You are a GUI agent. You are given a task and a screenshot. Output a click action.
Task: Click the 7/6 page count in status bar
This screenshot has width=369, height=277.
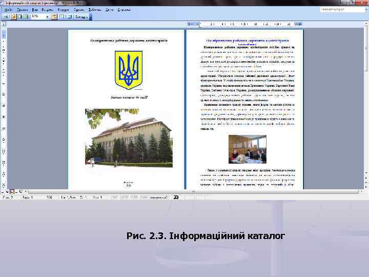pyautogui.click(x=49, y=197)
